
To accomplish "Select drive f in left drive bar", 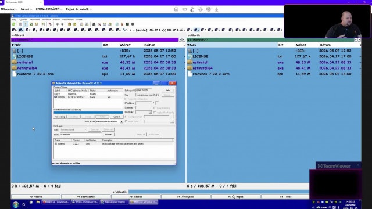I will (x=28, y=30).
